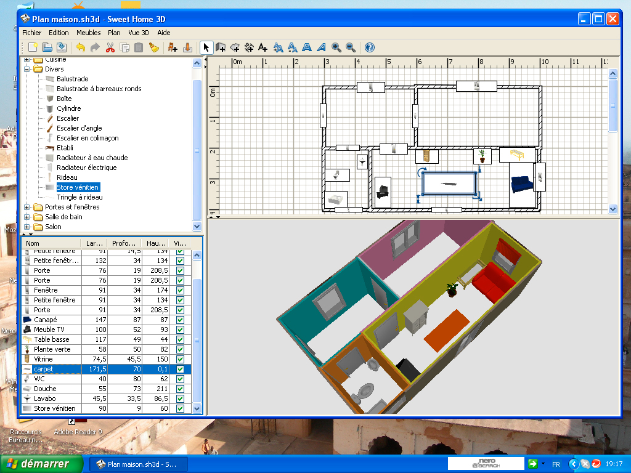Open the Edition menu
The width and height of the screenshot is (631, 473).
pos(59,33)
